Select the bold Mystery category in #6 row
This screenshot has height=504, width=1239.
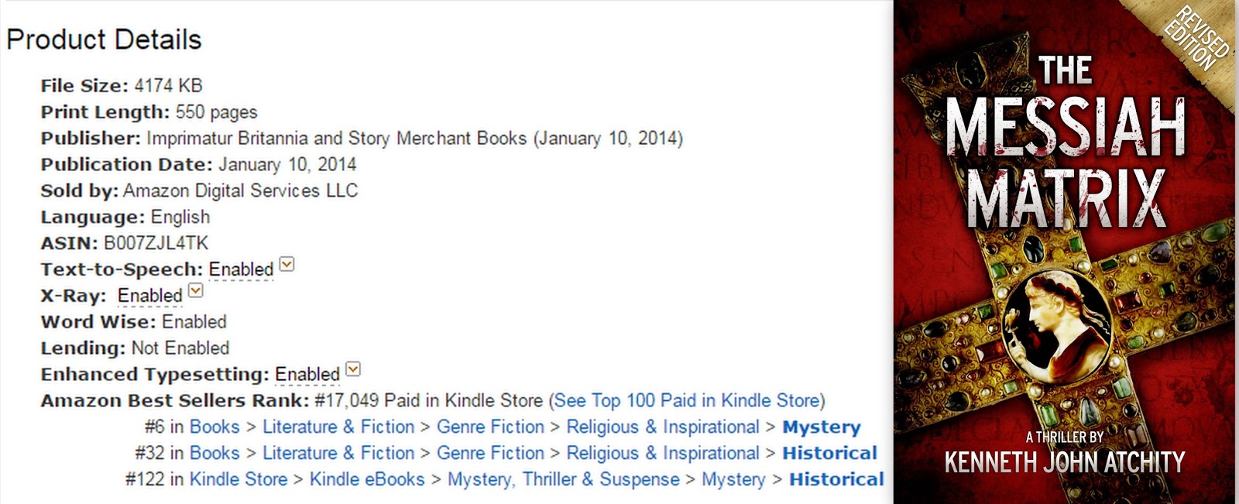[x=821, y=427]
